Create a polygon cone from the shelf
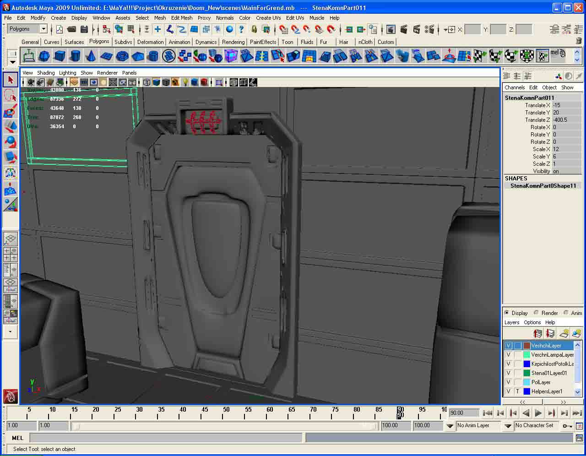This screenshot has height=456, width=586. coord(91,56)
